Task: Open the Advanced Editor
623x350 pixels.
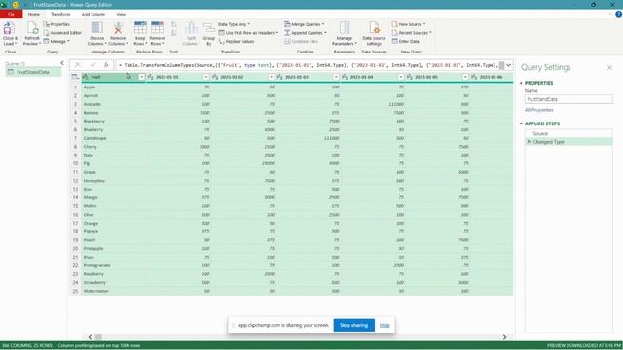Action: [x=62, y=33]
